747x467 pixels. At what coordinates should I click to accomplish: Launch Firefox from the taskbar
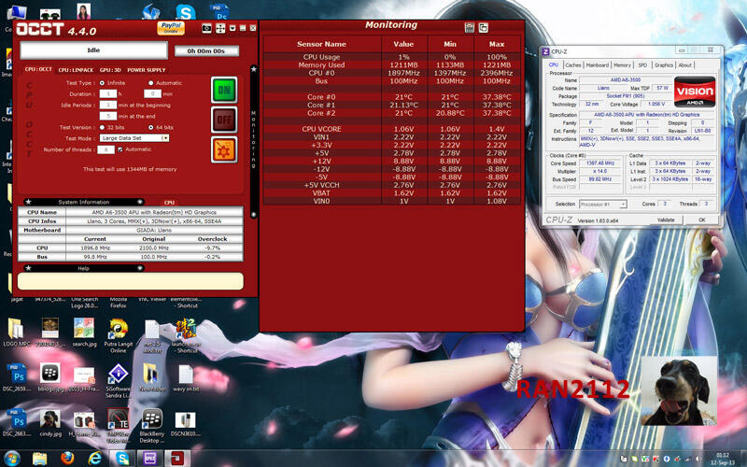coord(67,459)
